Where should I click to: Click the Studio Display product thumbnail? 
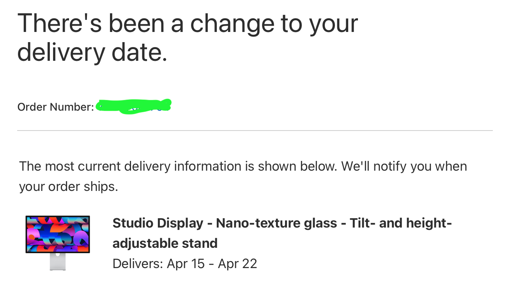tap(58, 243)
